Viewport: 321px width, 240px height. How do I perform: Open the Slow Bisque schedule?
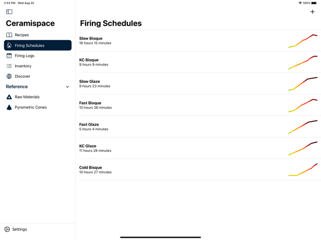coord(200,41)
